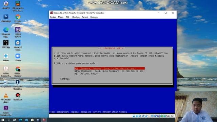The height and width of the screenshot is (122, 217).
Task: Select the WIB (Sumatra, Jakarta, Java) time zone
Action: click(x=110, y=68)
